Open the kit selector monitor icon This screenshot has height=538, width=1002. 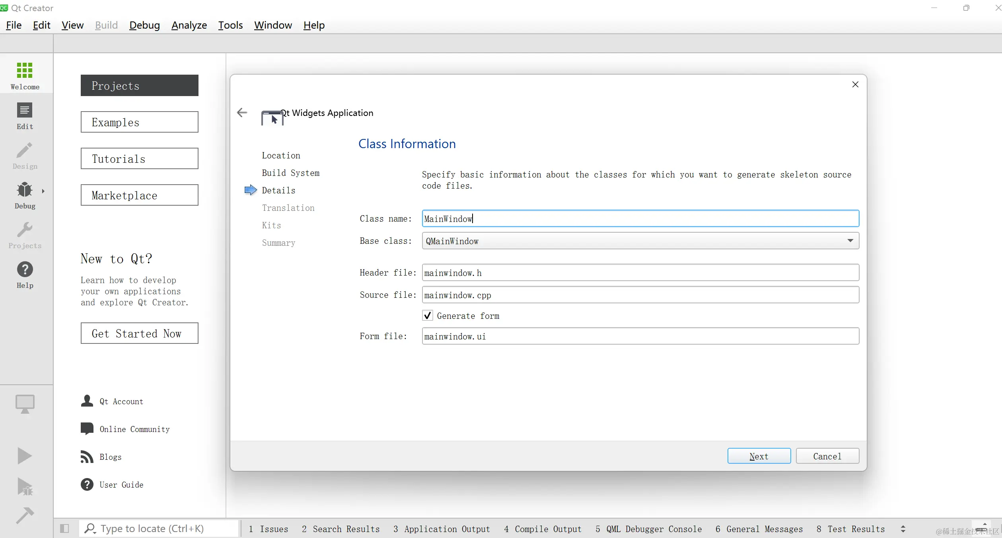point(25,404)
